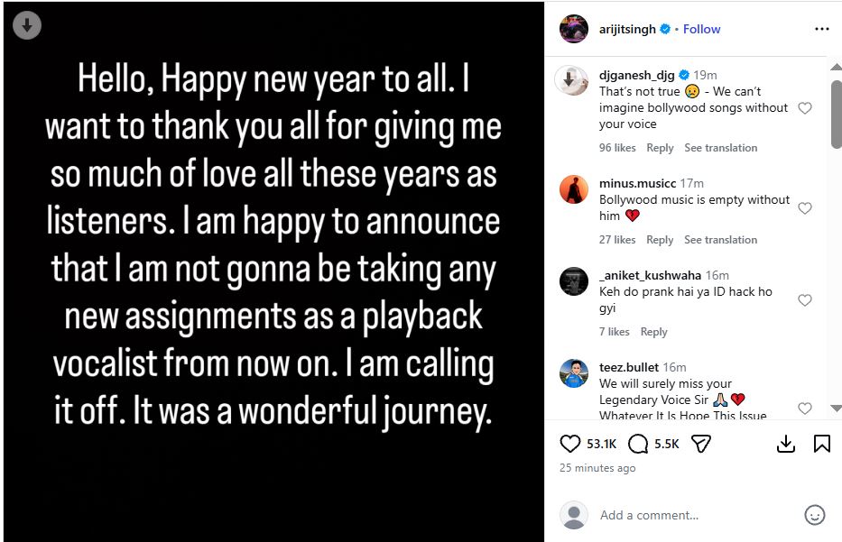Open comments via speech bubble icon
842x542 pixels.
(638, 444)
